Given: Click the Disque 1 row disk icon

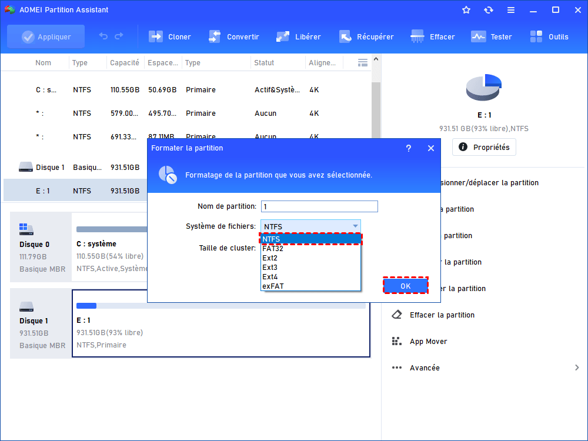Looking at the screenshot, I should pos(26,167).
